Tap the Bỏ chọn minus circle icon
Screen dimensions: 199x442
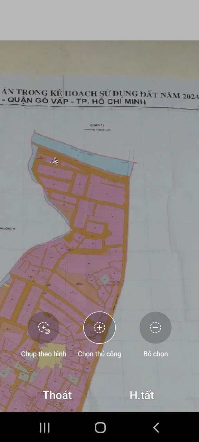tap(155, 327)
